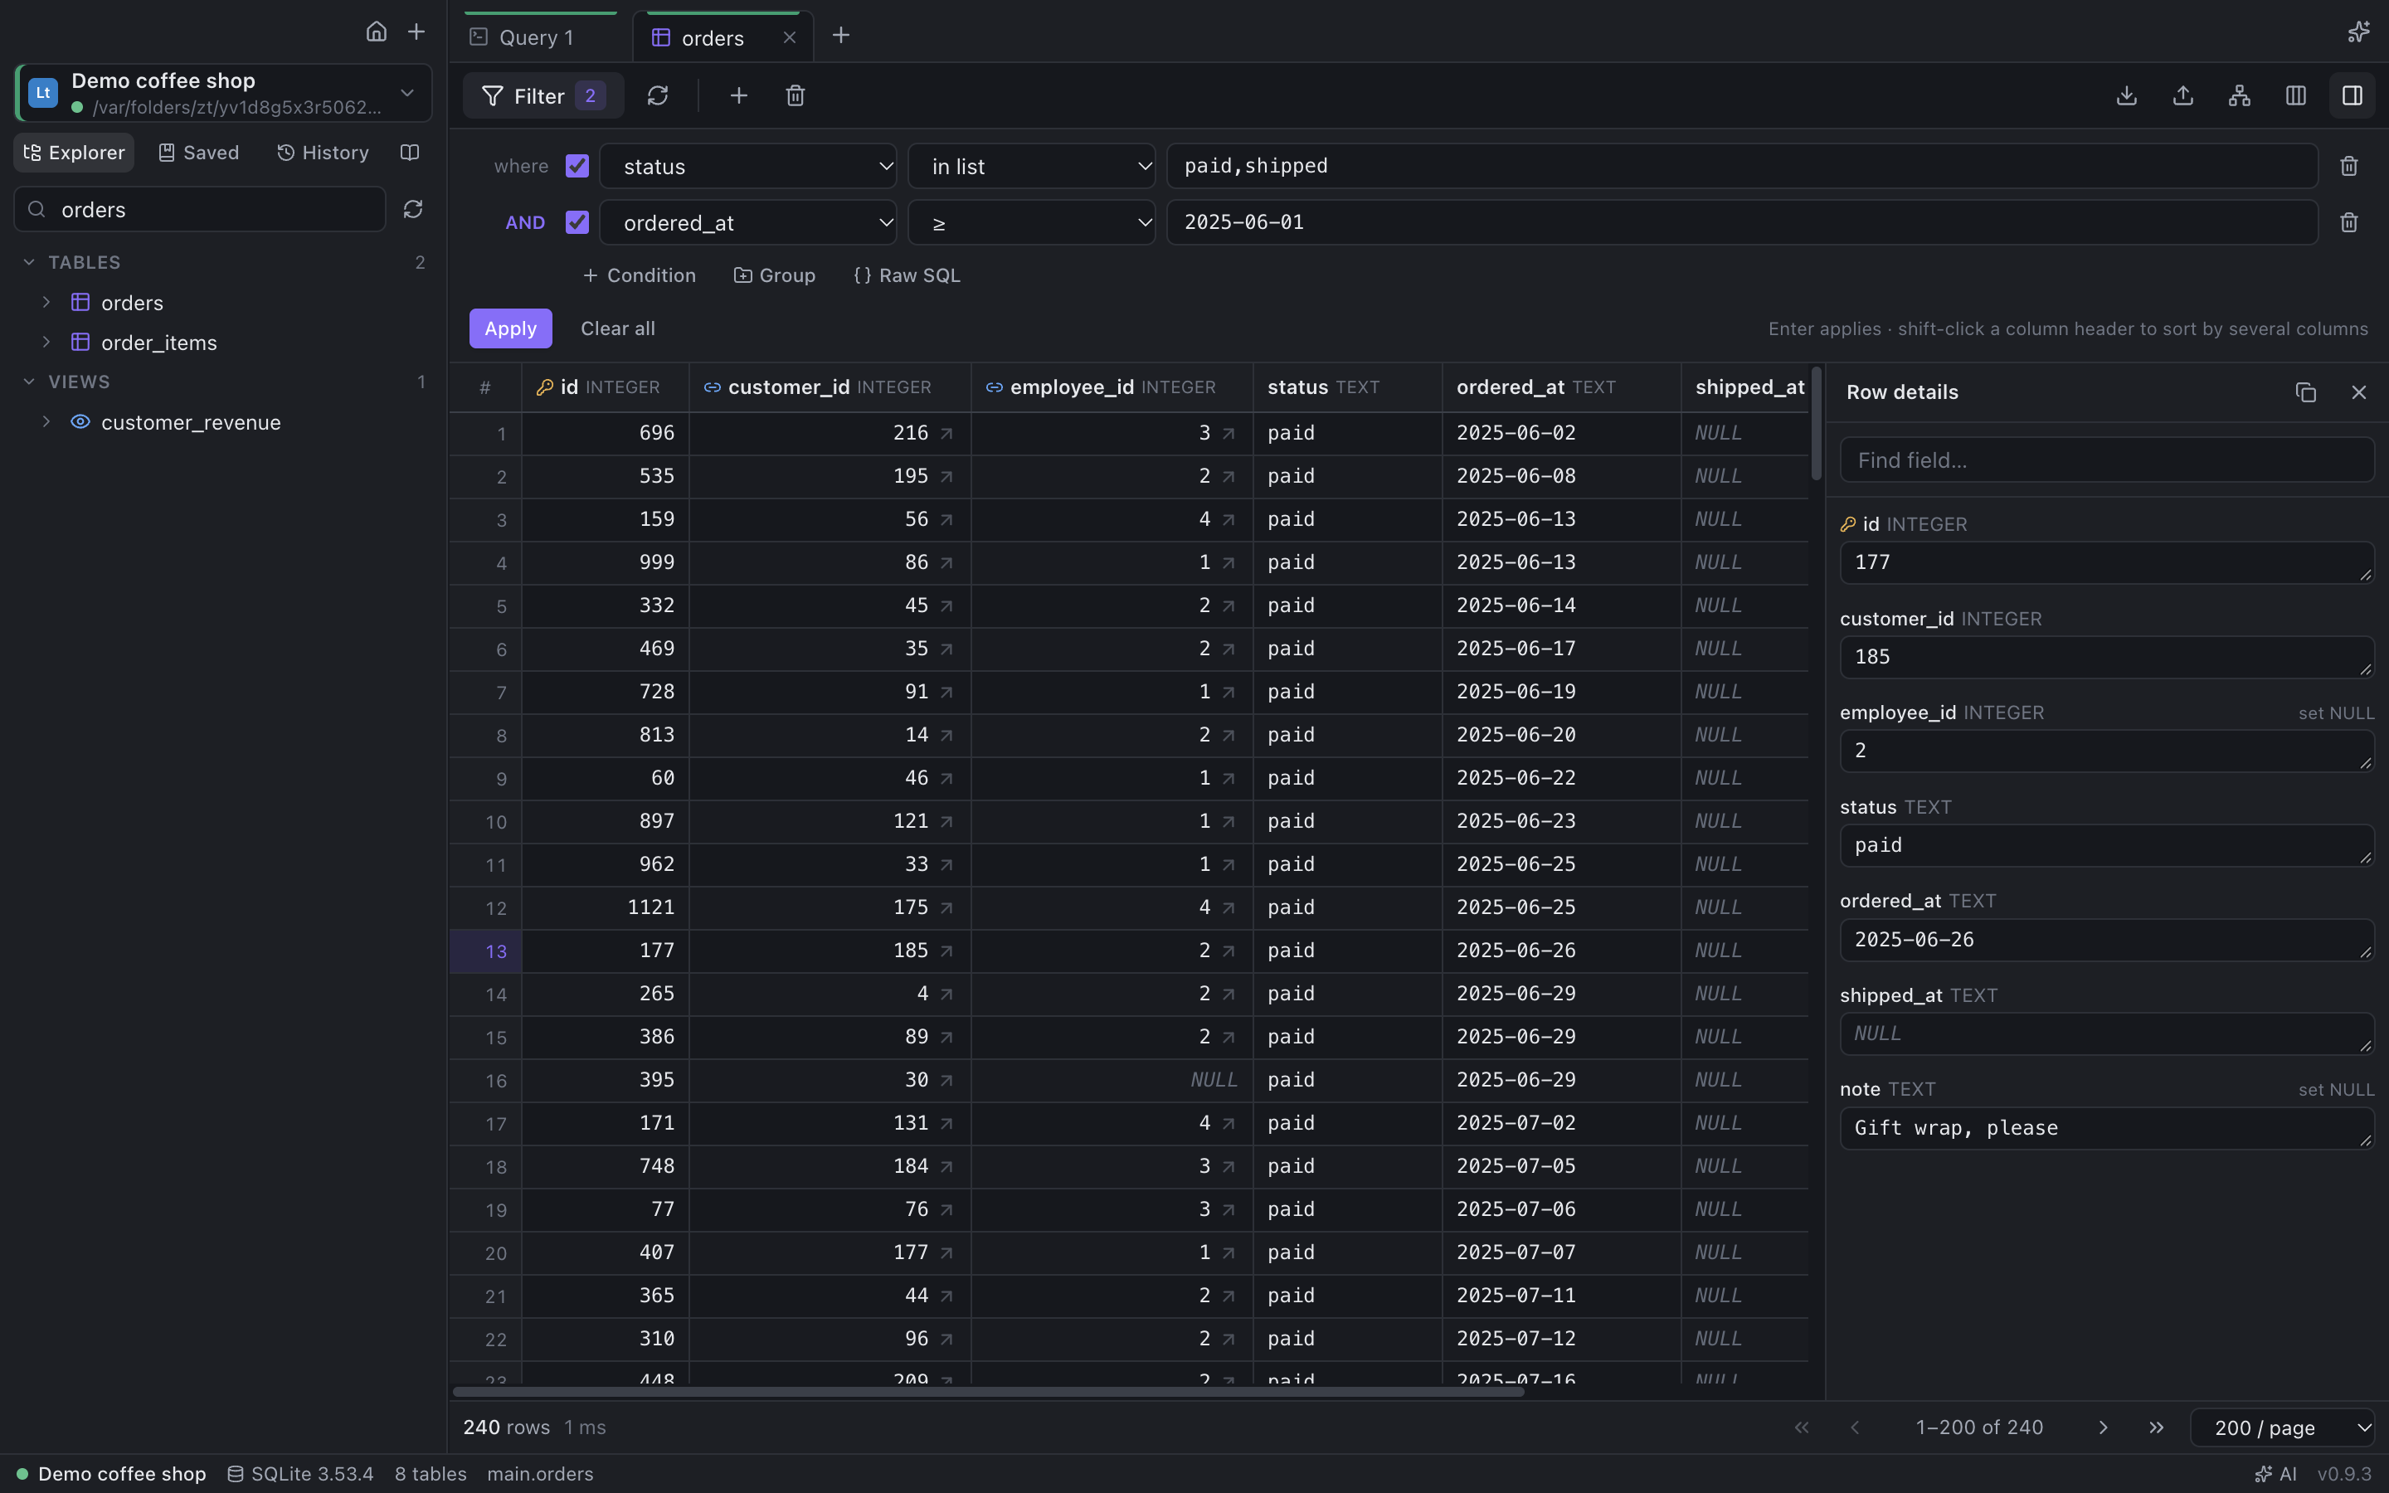2389x1493 pixels.
Task: Open a new tab with plus button
Action: tap(840, 36)
